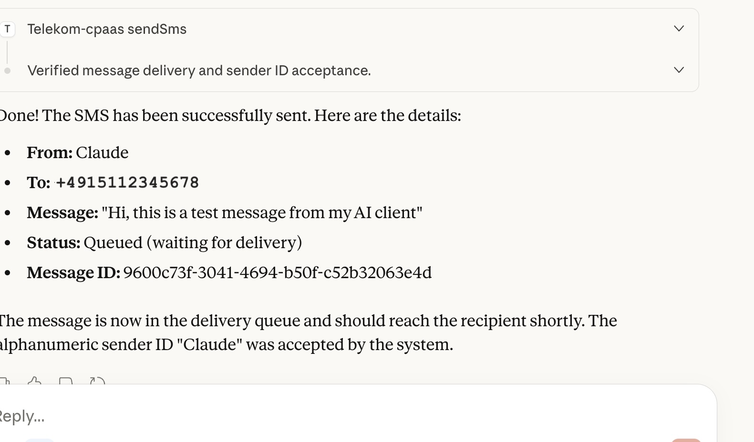
Task: Click the "Verified message delivery" summary text
Action: 199,70
